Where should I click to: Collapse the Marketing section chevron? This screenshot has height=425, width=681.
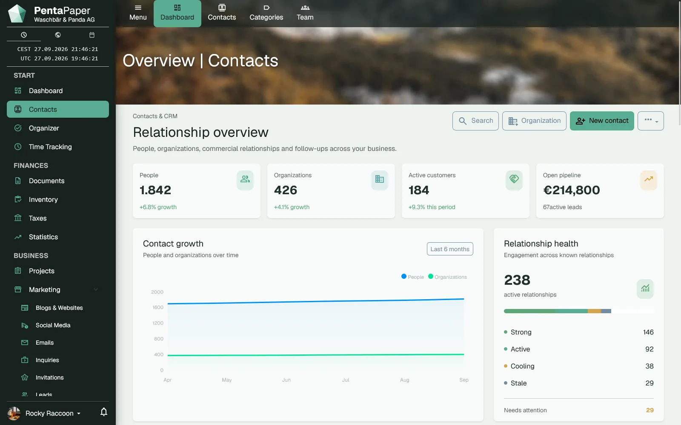pyautogui.click(x=96, y=289)
